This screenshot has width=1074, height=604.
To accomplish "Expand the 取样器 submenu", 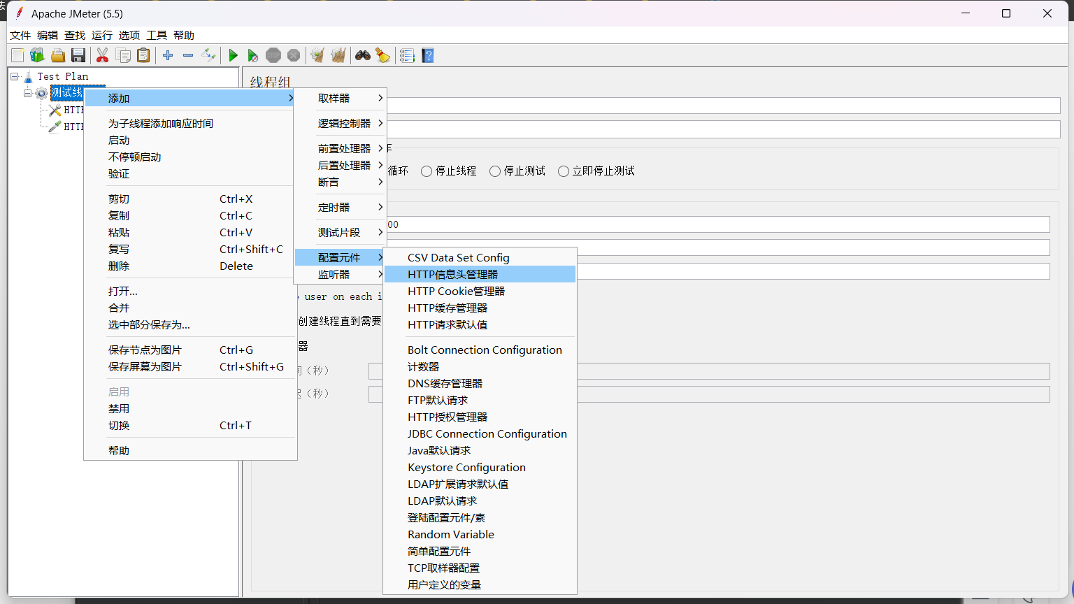I will tap(341, 99).
